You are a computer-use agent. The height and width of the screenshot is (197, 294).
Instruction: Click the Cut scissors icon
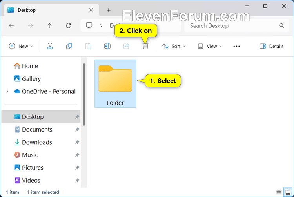click(x=50, y=46)
